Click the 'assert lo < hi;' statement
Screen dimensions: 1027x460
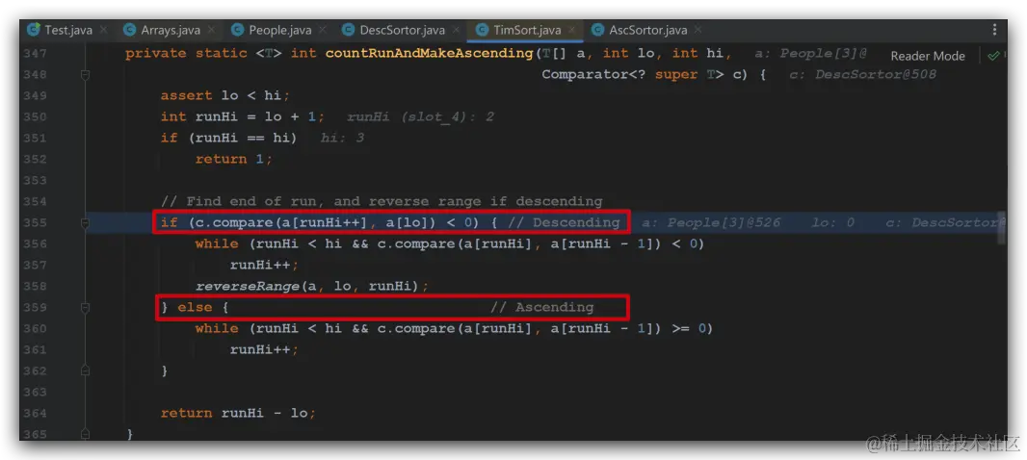pos(225,95)
